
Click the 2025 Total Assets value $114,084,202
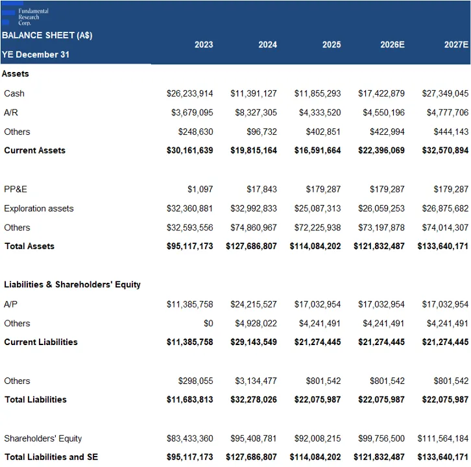pyautogui.click(x=315, y=246)
